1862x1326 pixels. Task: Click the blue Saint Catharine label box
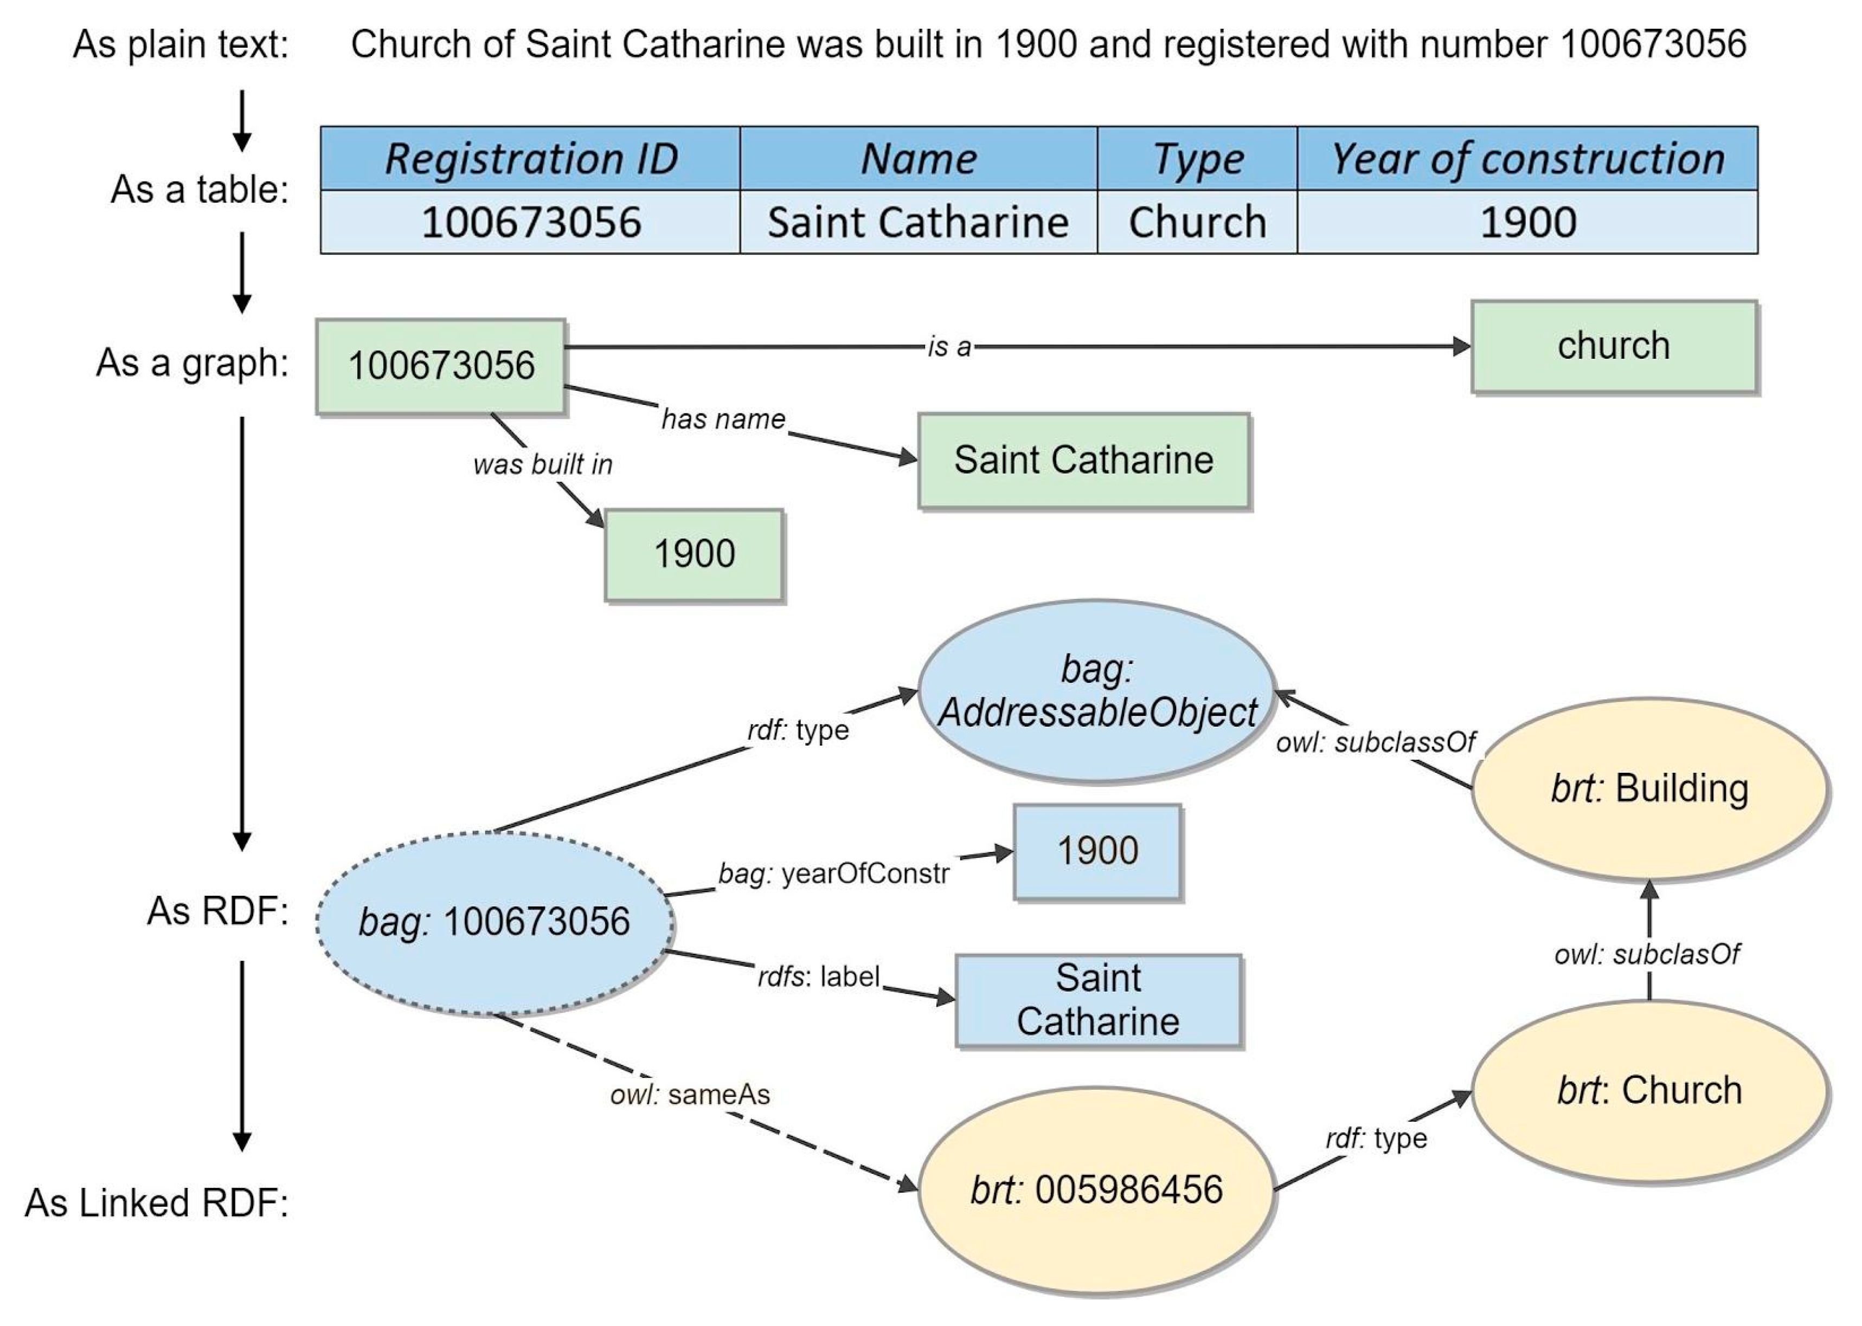1098,1000
